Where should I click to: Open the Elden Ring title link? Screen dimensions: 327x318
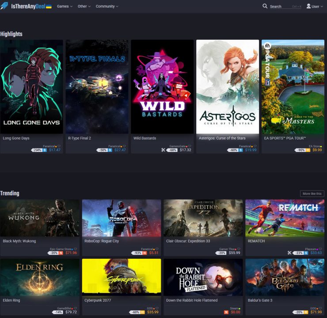pos(11,300)
